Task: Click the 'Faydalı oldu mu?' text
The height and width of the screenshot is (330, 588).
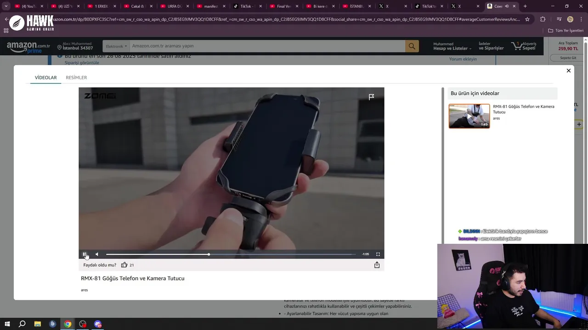Action: pyautogui.click(x=100, y=265)
